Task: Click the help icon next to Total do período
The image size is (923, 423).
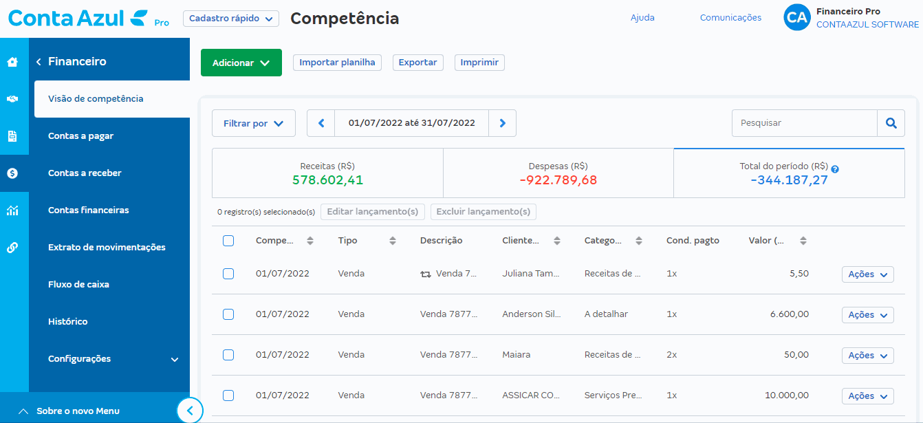Action: click(x=835, y=169)
